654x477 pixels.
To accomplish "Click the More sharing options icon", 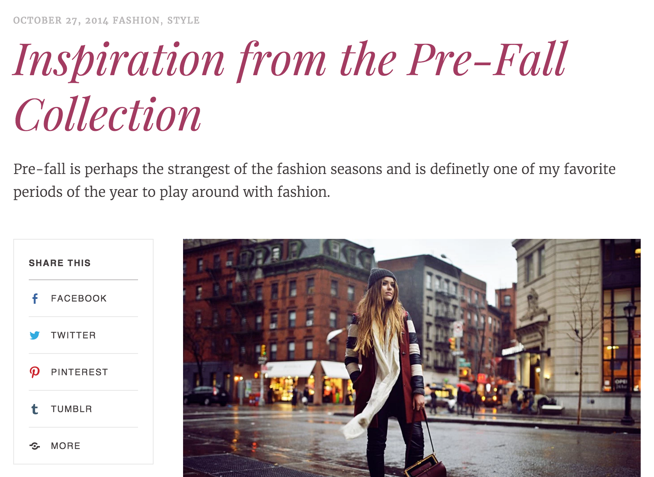I will coord(35,446).
